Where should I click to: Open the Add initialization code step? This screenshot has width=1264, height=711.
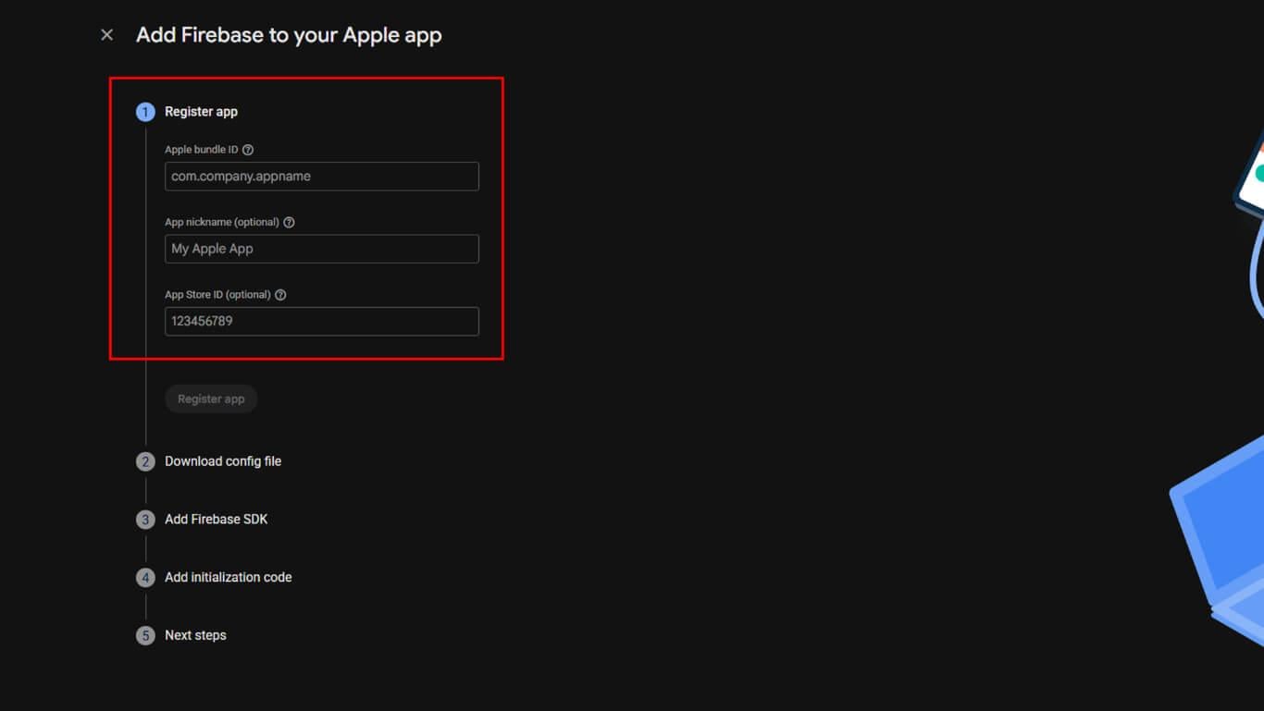click(228, 578)
